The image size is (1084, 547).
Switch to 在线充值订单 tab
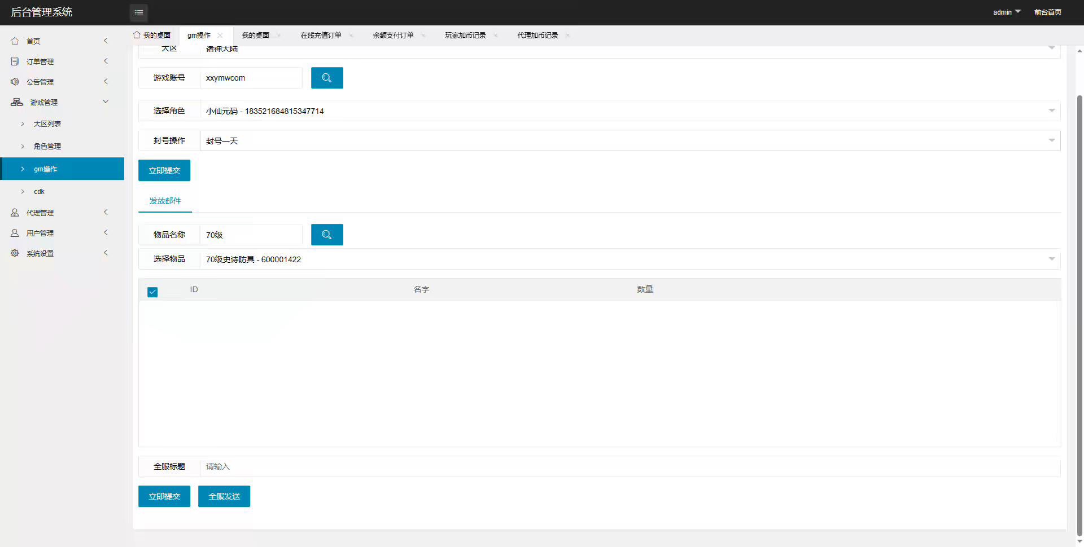[x=321, y=35]
